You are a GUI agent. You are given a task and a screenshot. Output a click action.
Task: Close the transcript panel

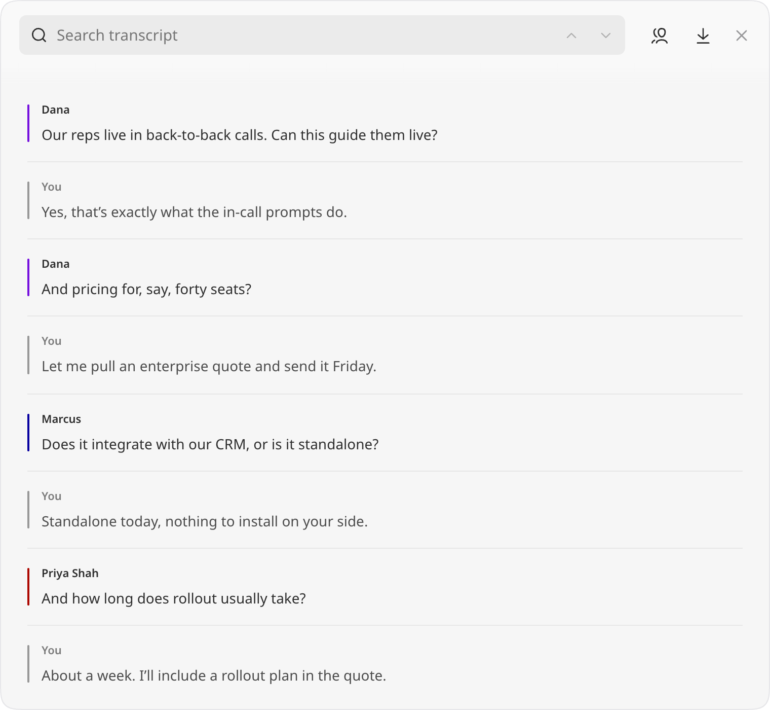(x=742, y=35)
